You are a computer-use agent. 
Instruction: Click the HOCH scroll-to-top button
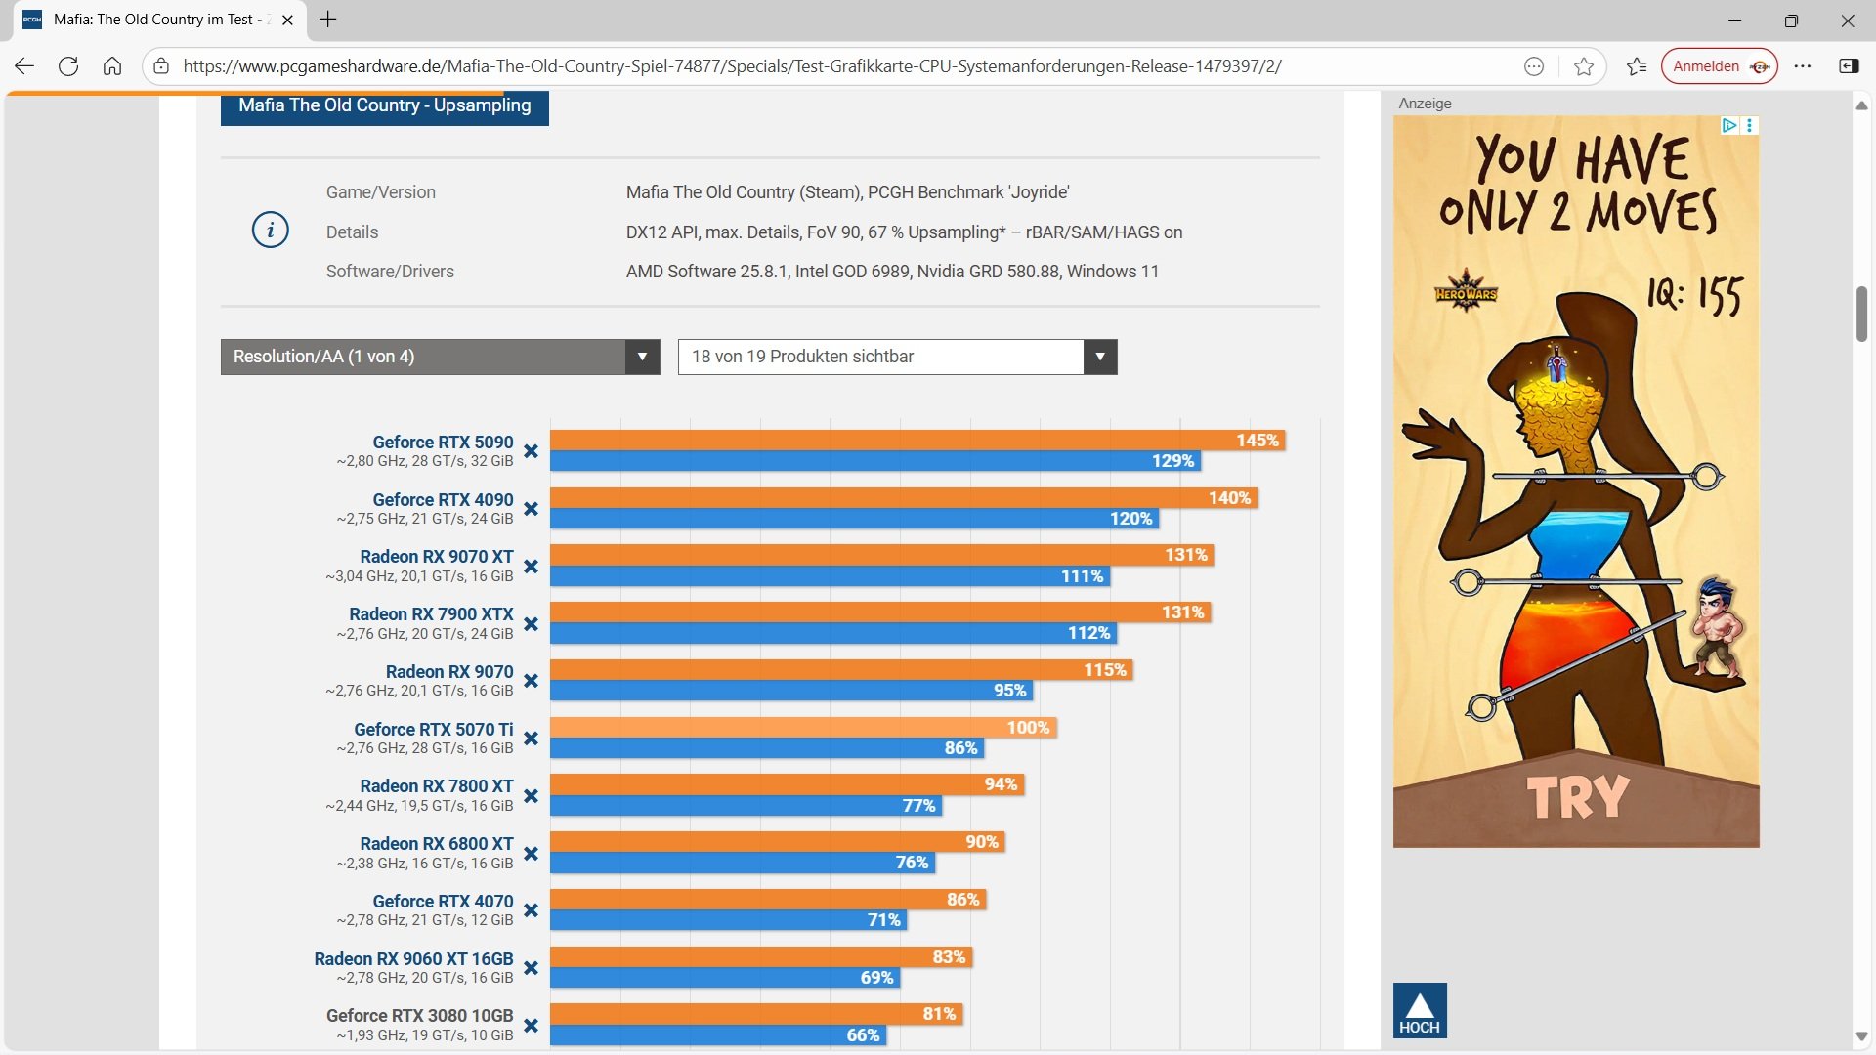[1419, 1010]
